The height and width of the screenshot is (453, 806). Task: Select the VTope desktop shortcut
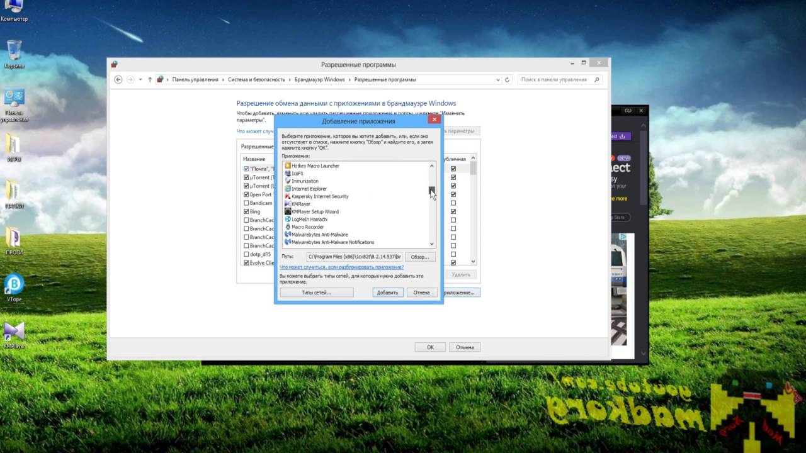[x=14, y=288]
